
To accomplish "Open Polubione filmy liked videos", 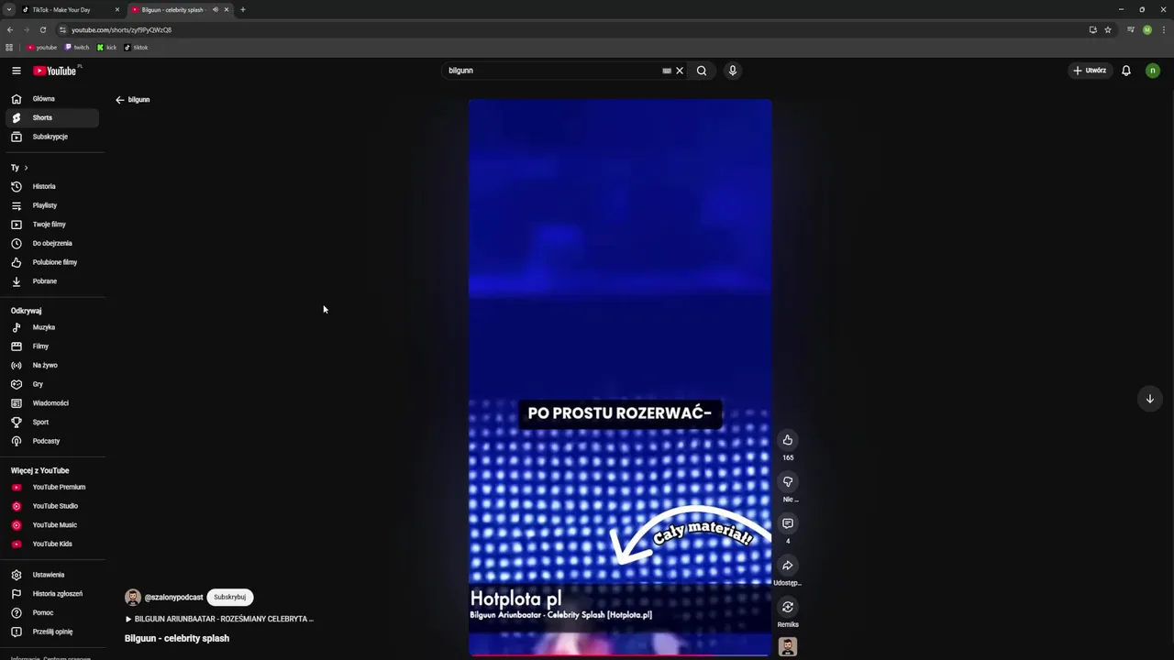I will tap(51, 262).
